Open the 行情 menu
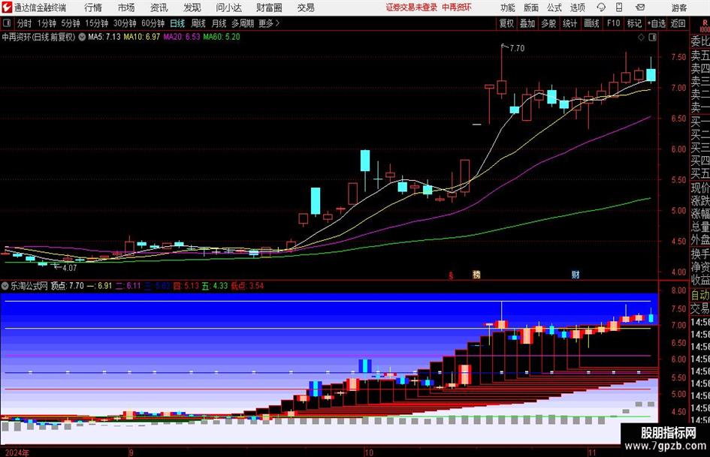Image resolution: width=710 pixels, height=457 pixels. pos(93,8)
